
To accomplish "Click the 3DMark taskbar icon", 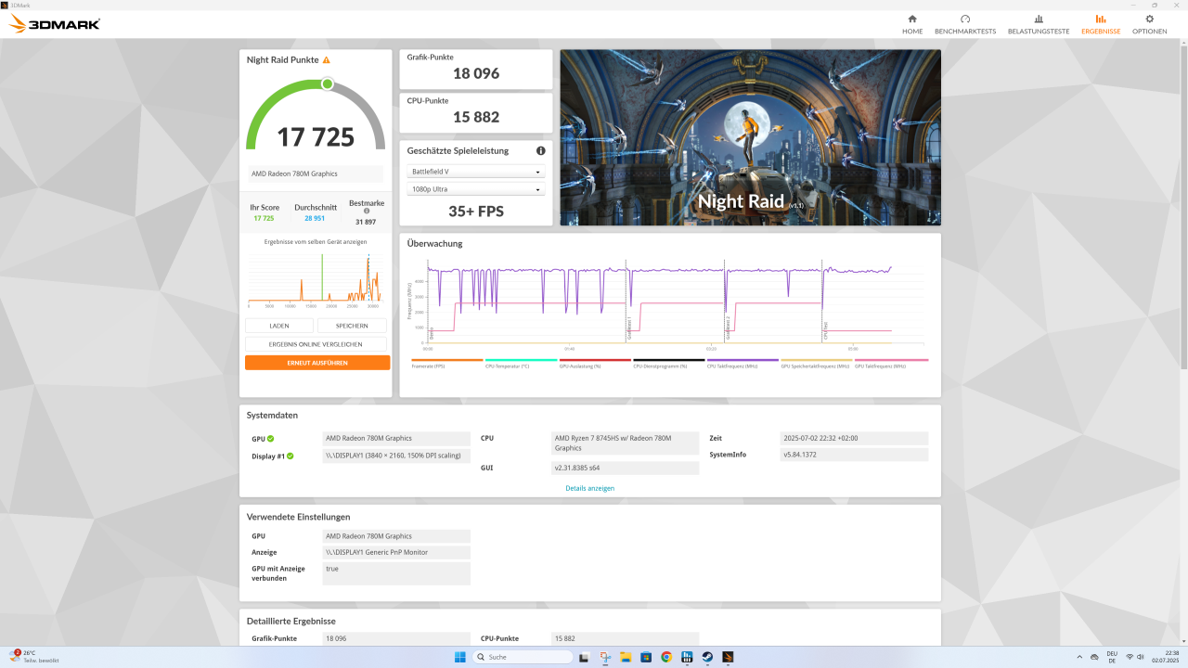I will click(x=729, y=657).
